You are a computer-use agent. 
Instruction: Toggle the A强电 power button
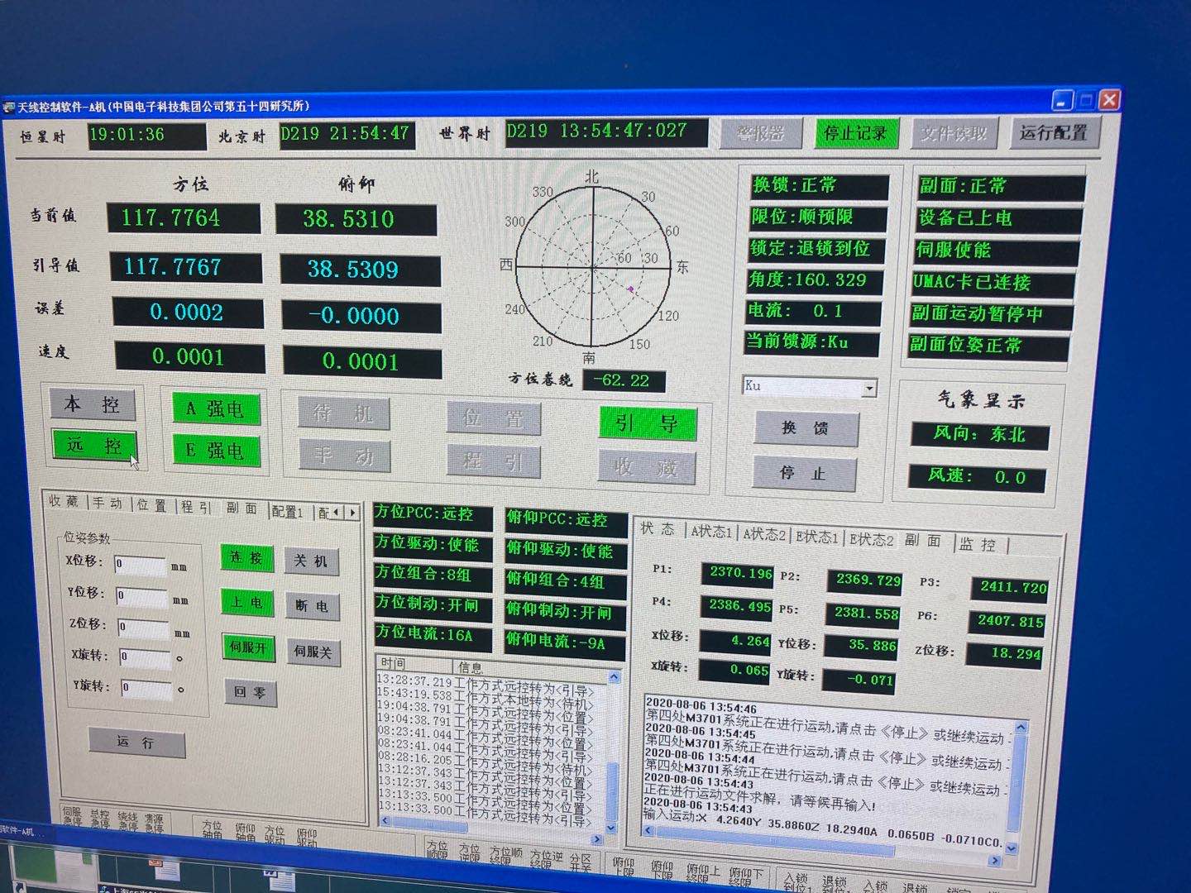(x=215, y=408)
